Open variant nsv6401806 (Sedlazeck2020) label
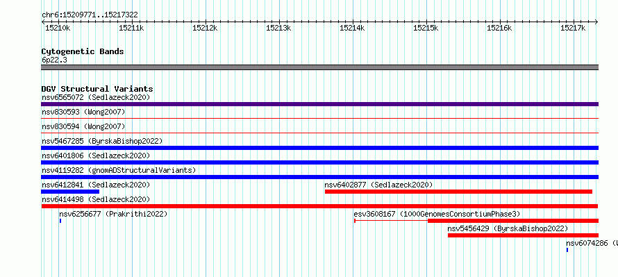 click(96, 156)
